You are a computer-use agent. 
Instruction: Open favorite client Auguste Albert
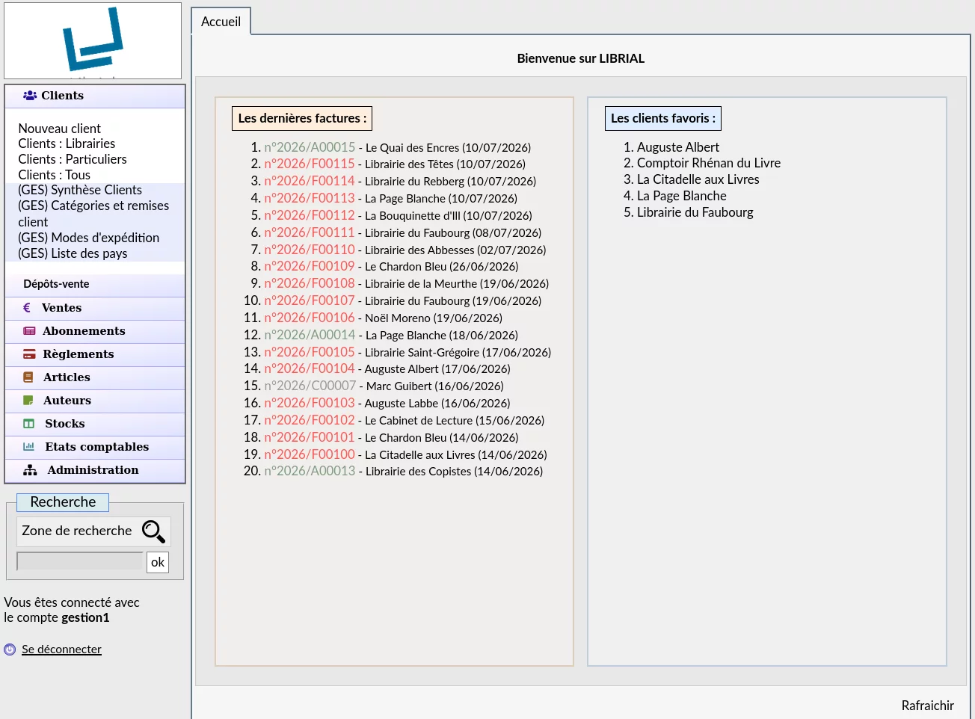point(678,147)
